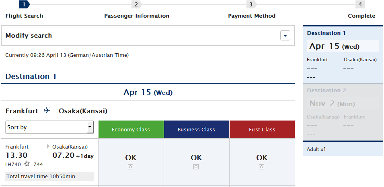Expand the Modify search panel arrow

pos(285,36)
